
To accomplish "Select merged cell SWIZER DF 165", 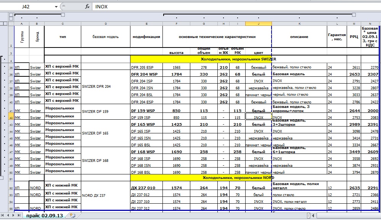I will pos(106,133).
